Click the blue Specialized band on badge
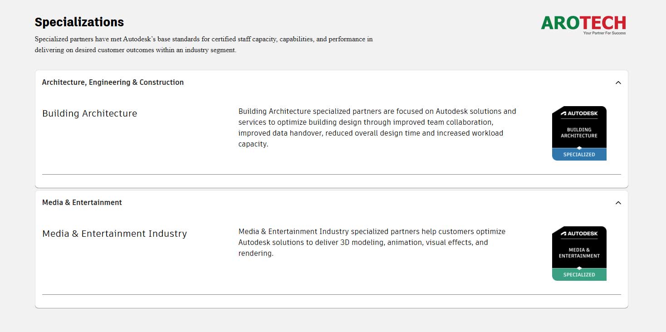The width and height of the screenshot is (666, 332). click(x=579, y=154)
